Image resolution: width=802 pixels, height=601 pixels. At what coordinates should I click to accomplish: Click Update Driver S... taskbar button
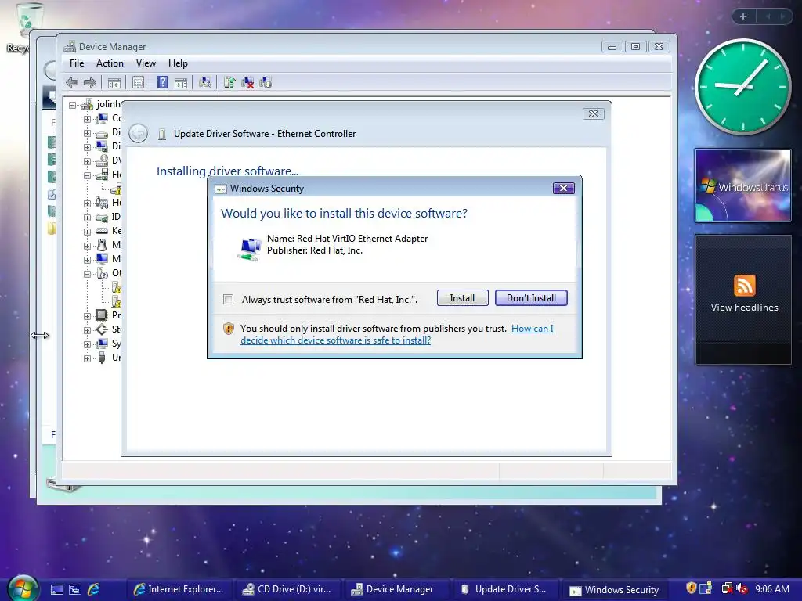(504, 589)
